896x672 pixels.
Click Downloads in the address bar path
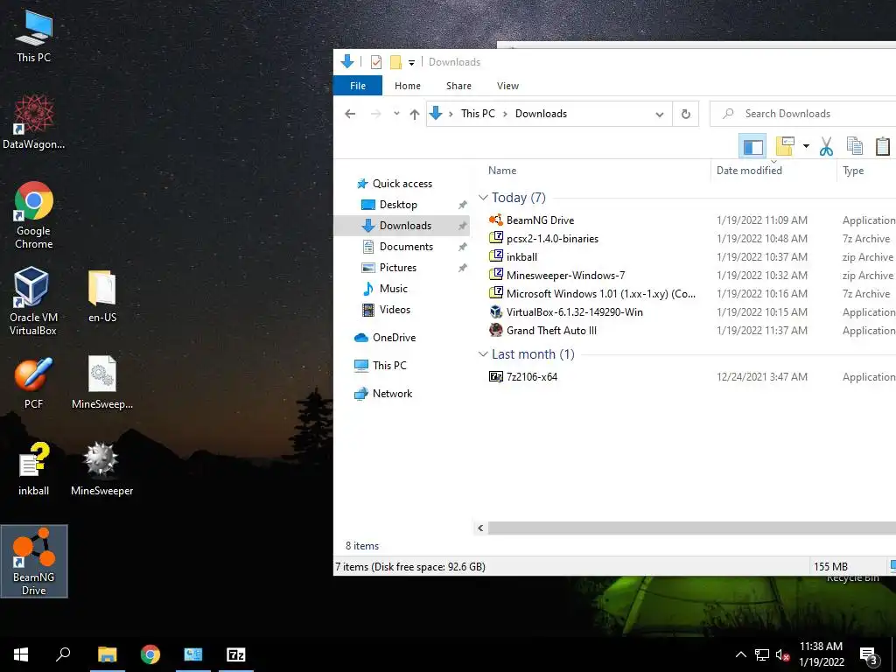[x=541, y=114]
